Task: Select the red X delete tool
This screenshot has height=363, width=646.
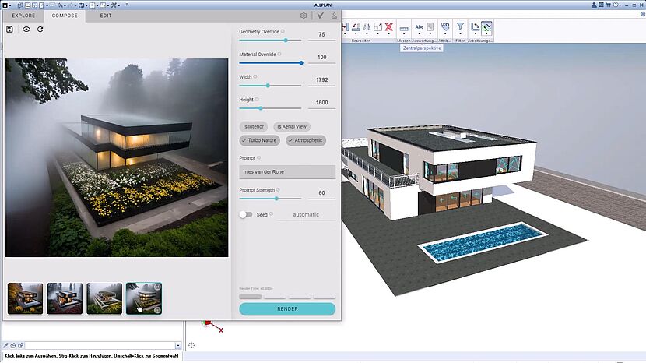Action: (x=388, y=27)
